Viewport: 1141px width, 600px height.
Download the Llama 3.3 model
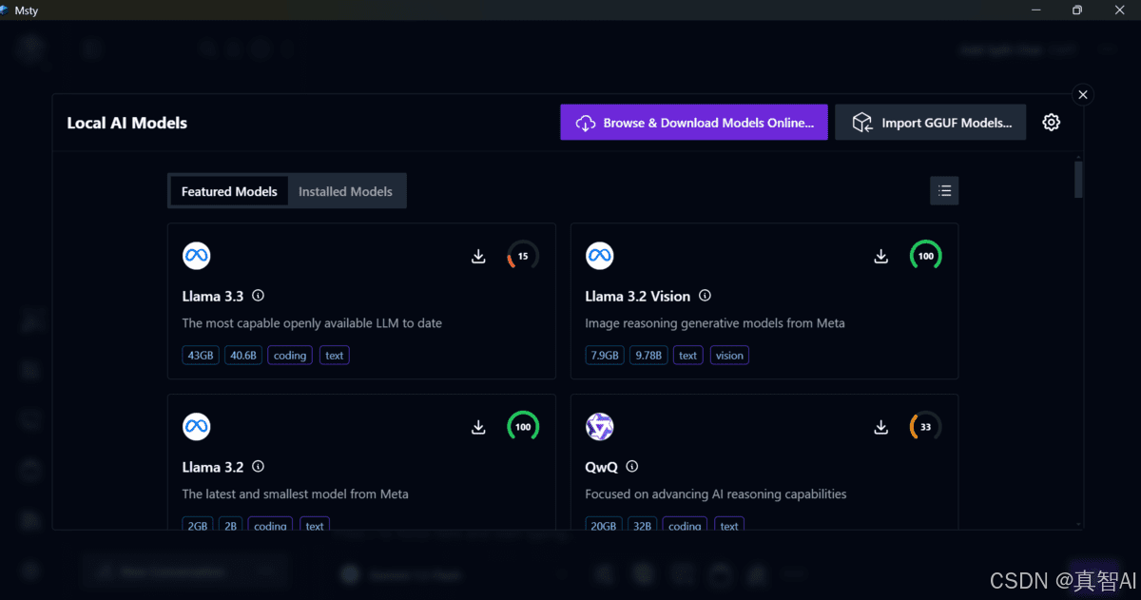point(478,257)
